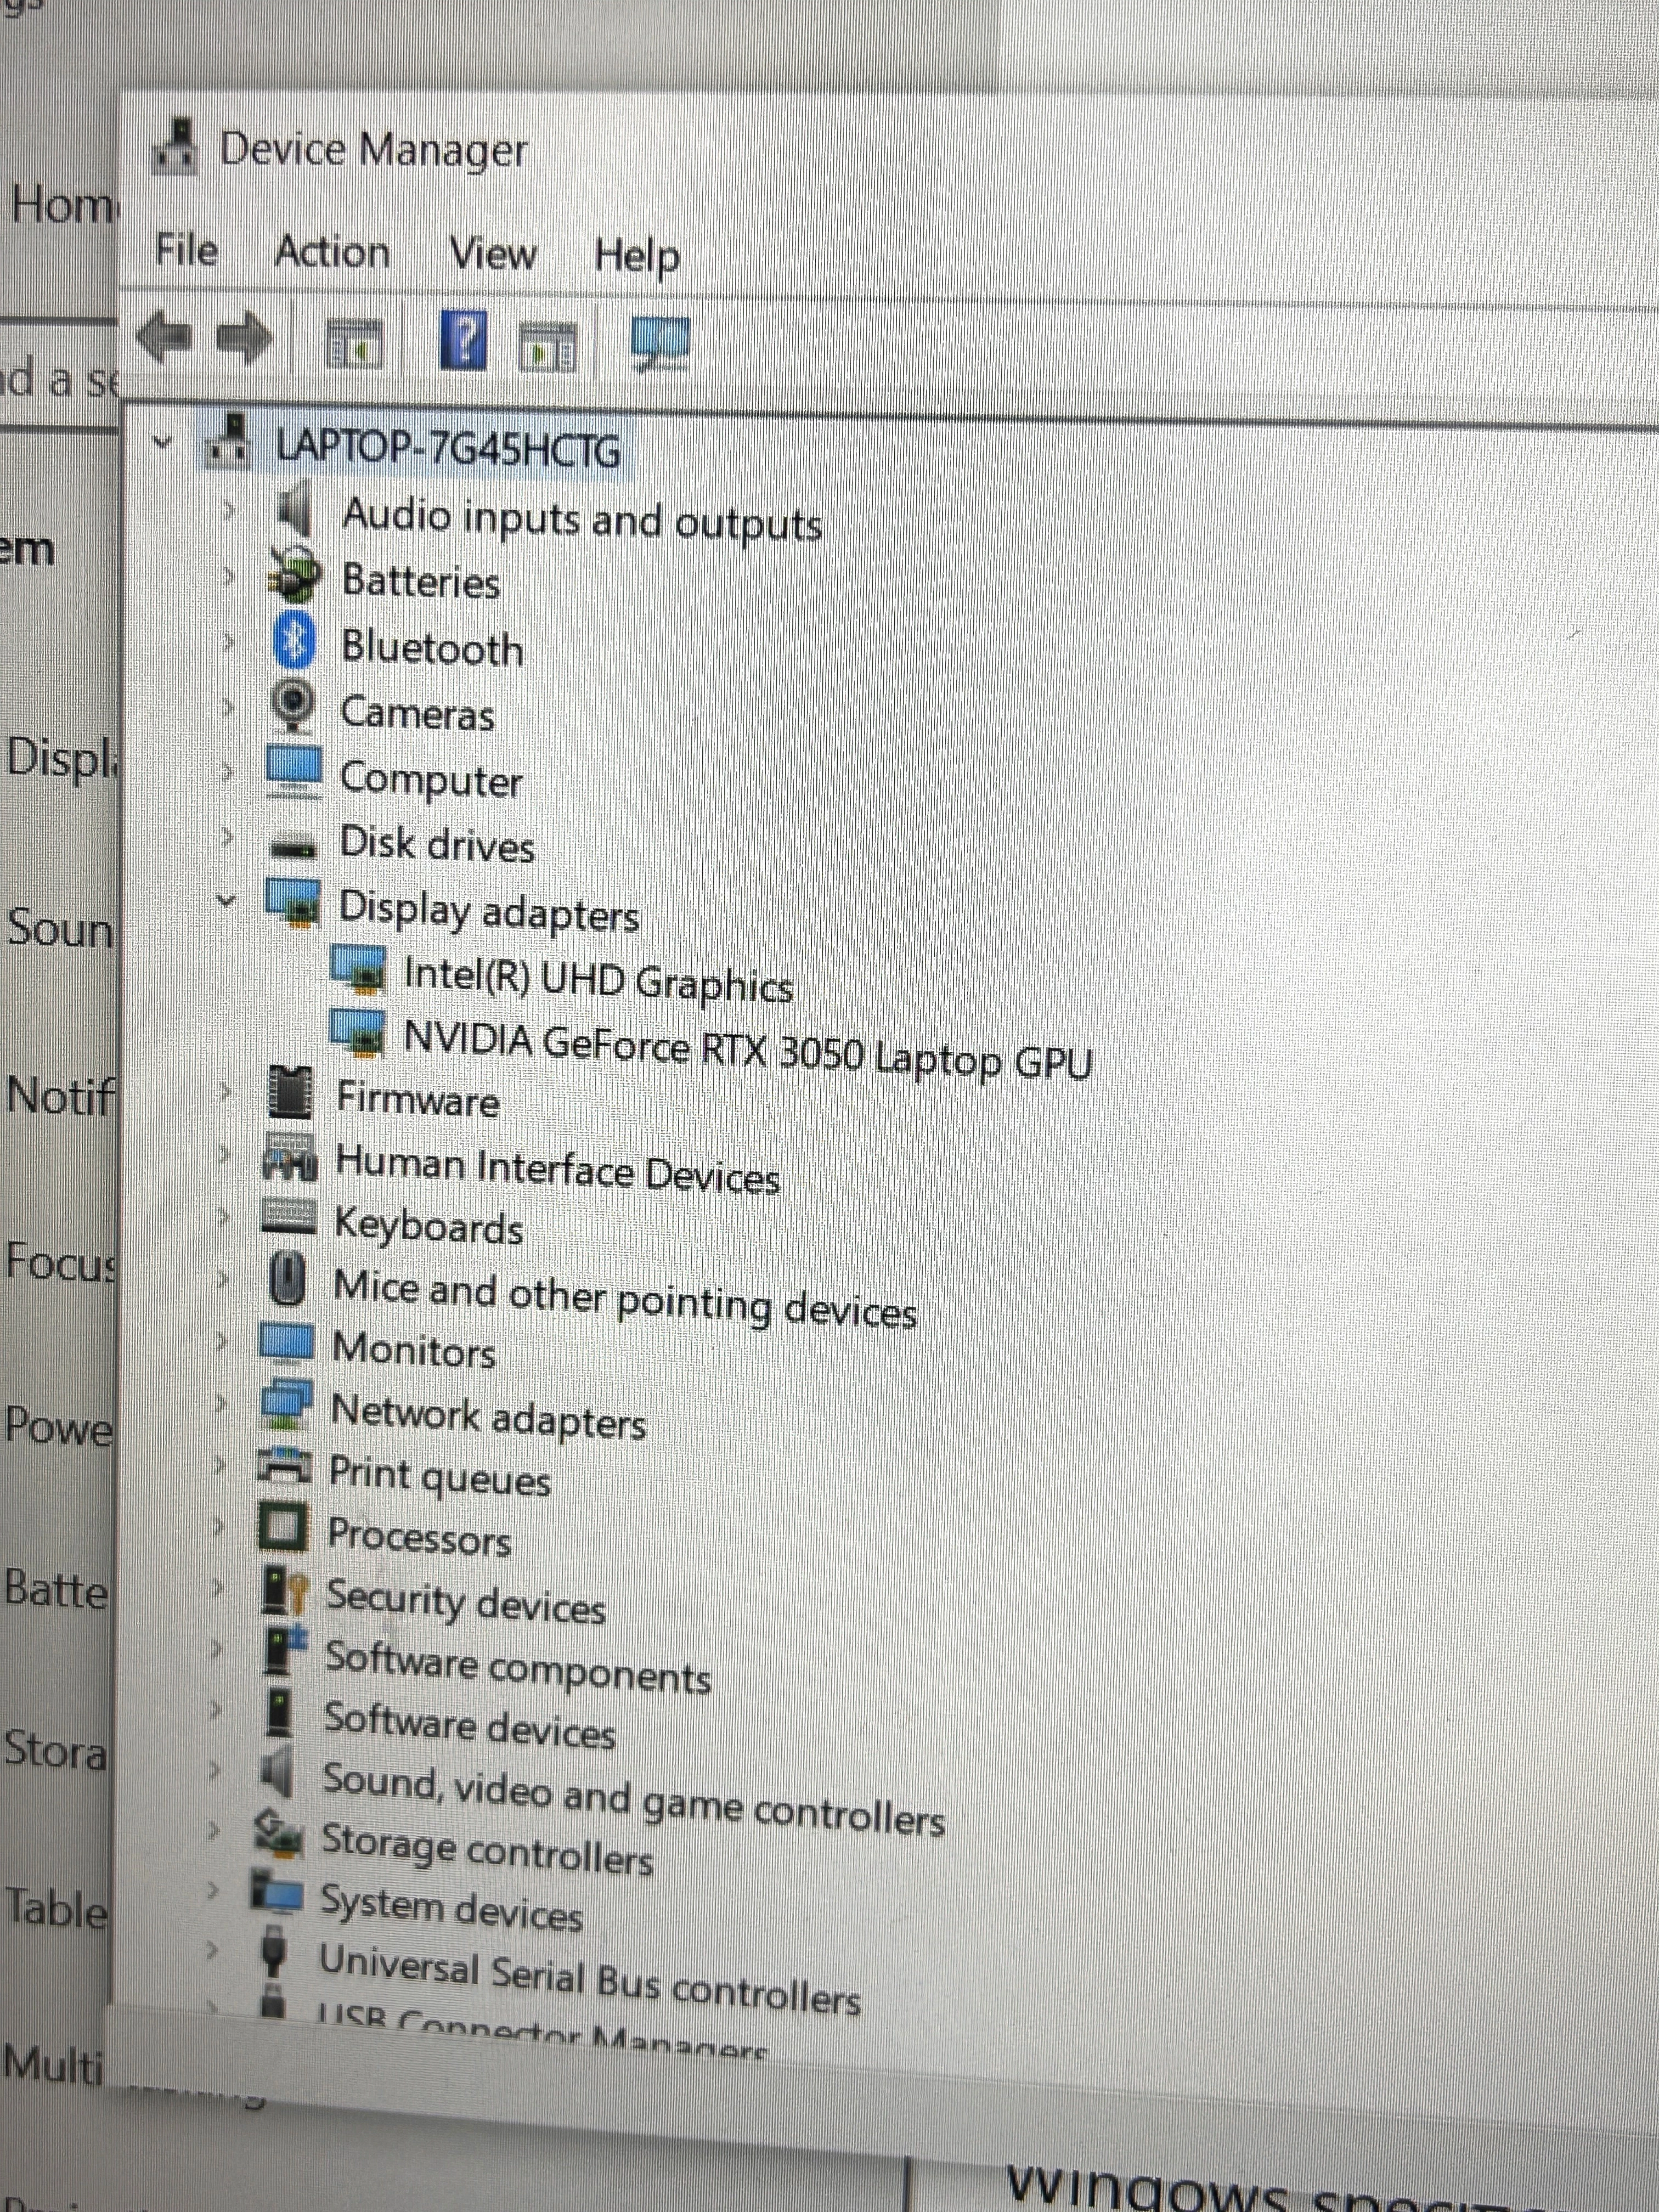The width and height of the screenshot is (1659, 2212).
Task: Click the Cameras webcam icon
Action: click(293, 706)
